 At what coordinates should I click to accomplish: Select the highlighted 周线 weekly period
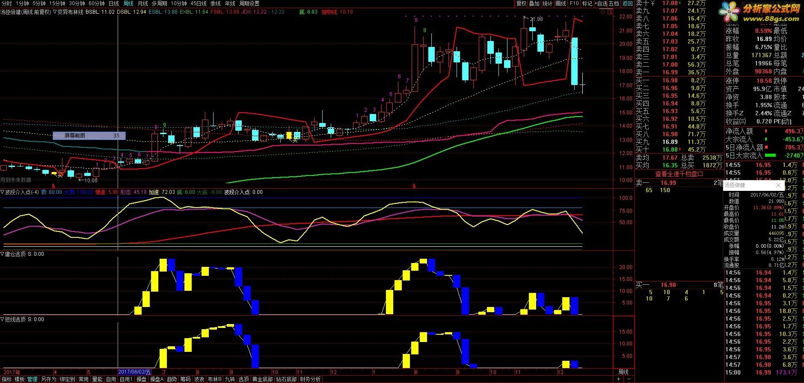point(128,3)
